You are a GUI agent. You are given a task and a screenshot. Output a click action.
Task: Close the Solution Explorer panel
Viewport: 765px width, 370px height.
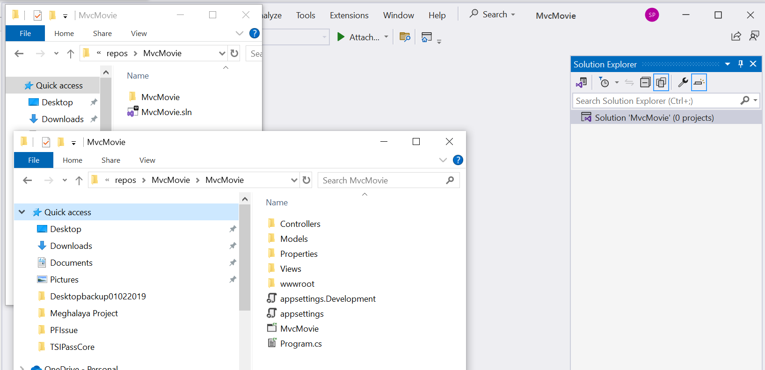pos(753,64)
